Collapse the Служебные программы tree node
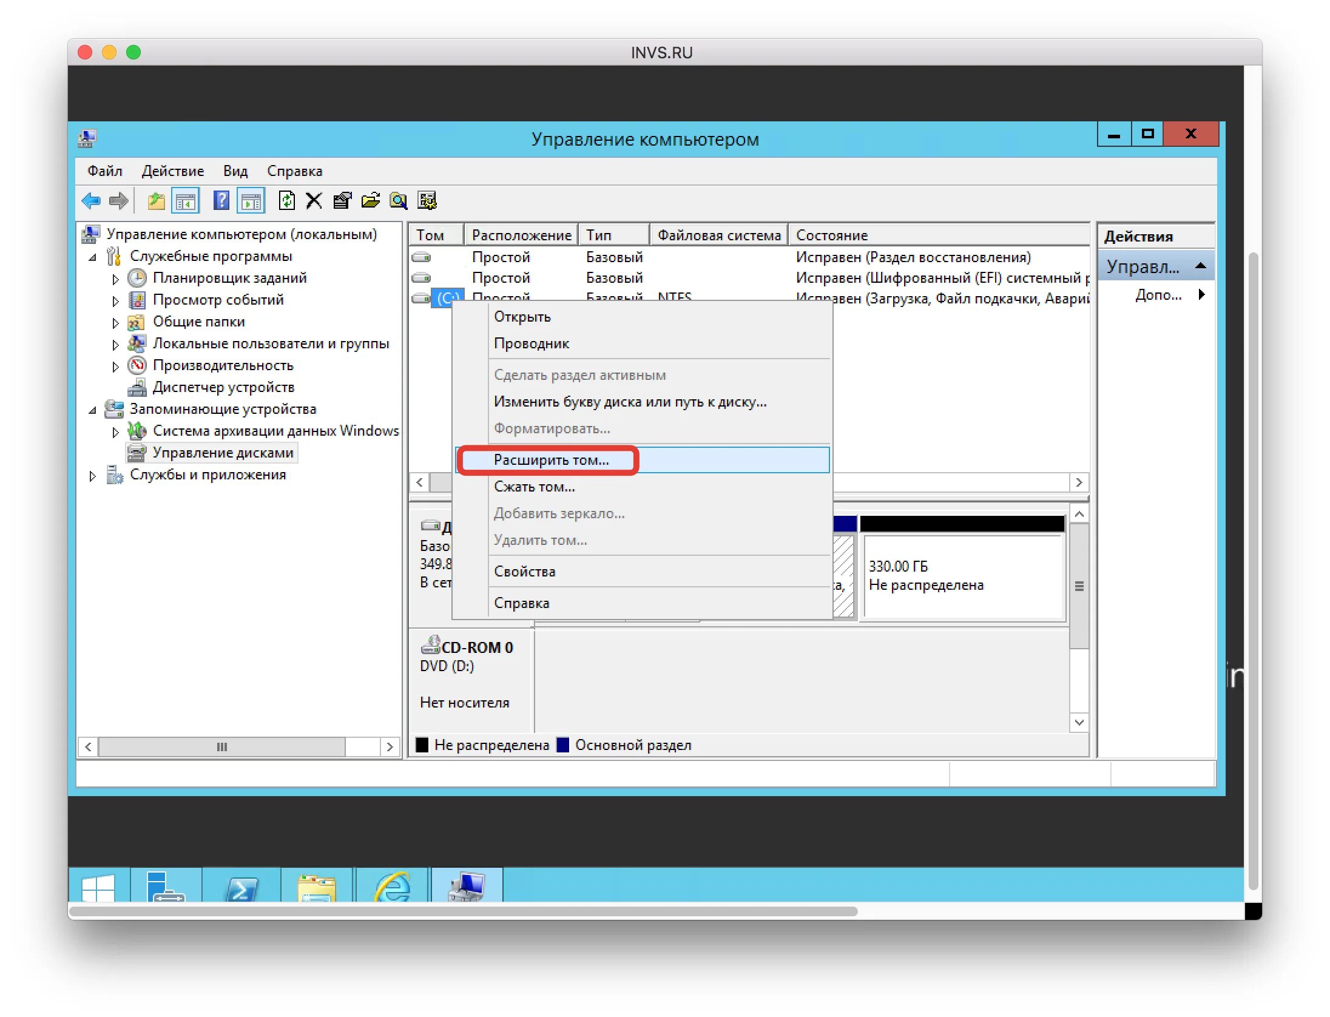The height and width of the screenshot is (1017, 1330). pos(92,258)
